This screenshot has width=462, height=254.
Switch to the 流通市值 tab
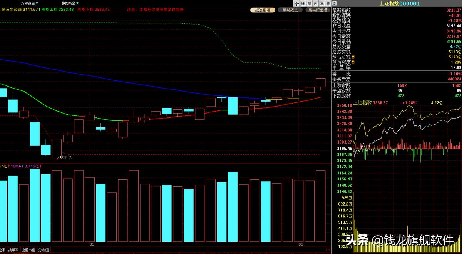point(28,250)
